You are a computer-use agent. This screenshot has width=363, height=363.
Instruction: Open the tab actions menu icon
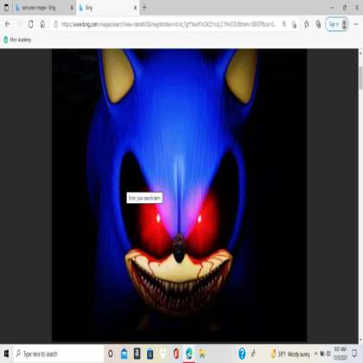pyautogui.click(x=6, y=8)
